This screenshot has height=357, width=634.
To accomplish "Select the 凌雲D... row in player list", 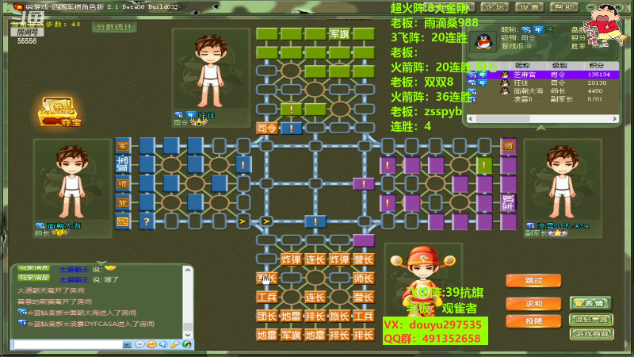I will point(543,99).
